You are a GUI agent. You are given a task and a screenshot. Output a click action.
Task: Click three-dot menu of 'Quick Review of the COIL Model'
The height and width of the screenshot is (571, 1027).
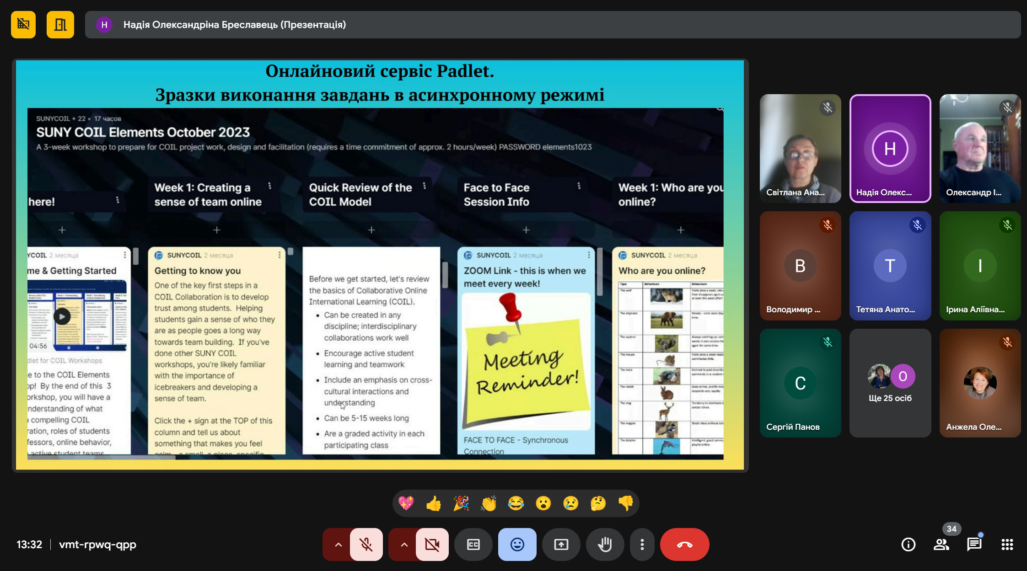[424, 186]
